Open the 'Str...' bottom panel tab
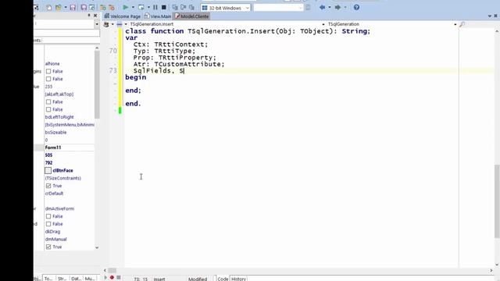The height and width of the screenshot is (281, 500). (62, 279)
